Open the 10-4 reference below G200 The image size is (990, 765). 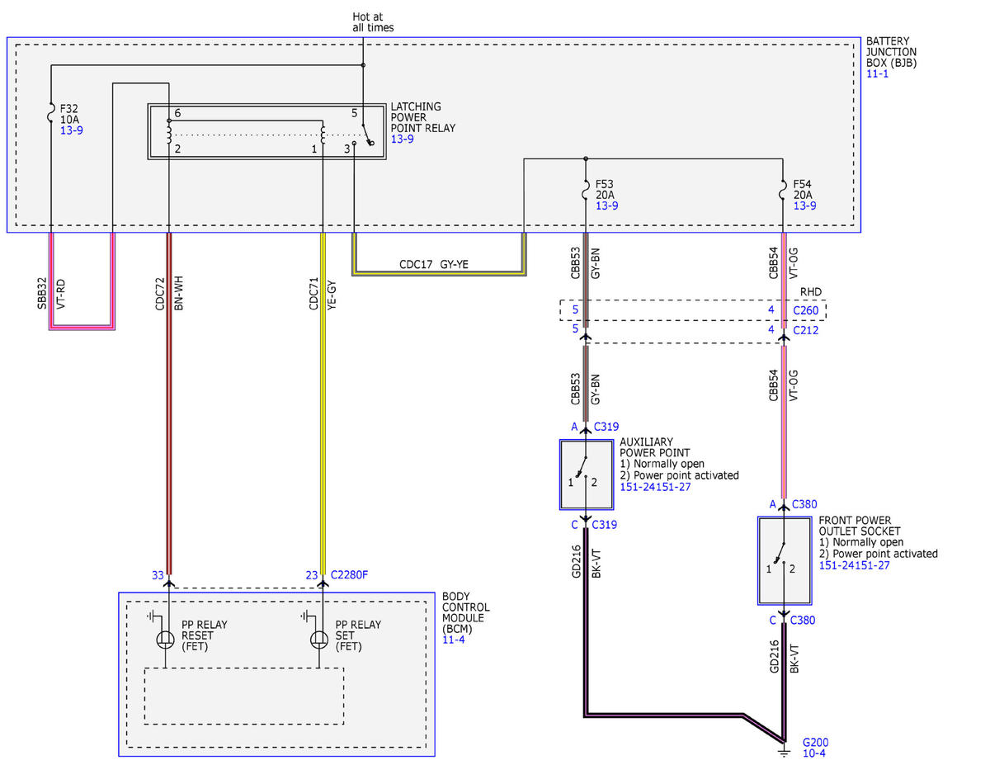[813, 754]
